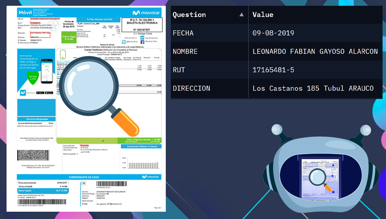The height and width of the screenshot is (219, 386).
Task: Click the Facebook icon on the invoice
Action: (142, 42)
